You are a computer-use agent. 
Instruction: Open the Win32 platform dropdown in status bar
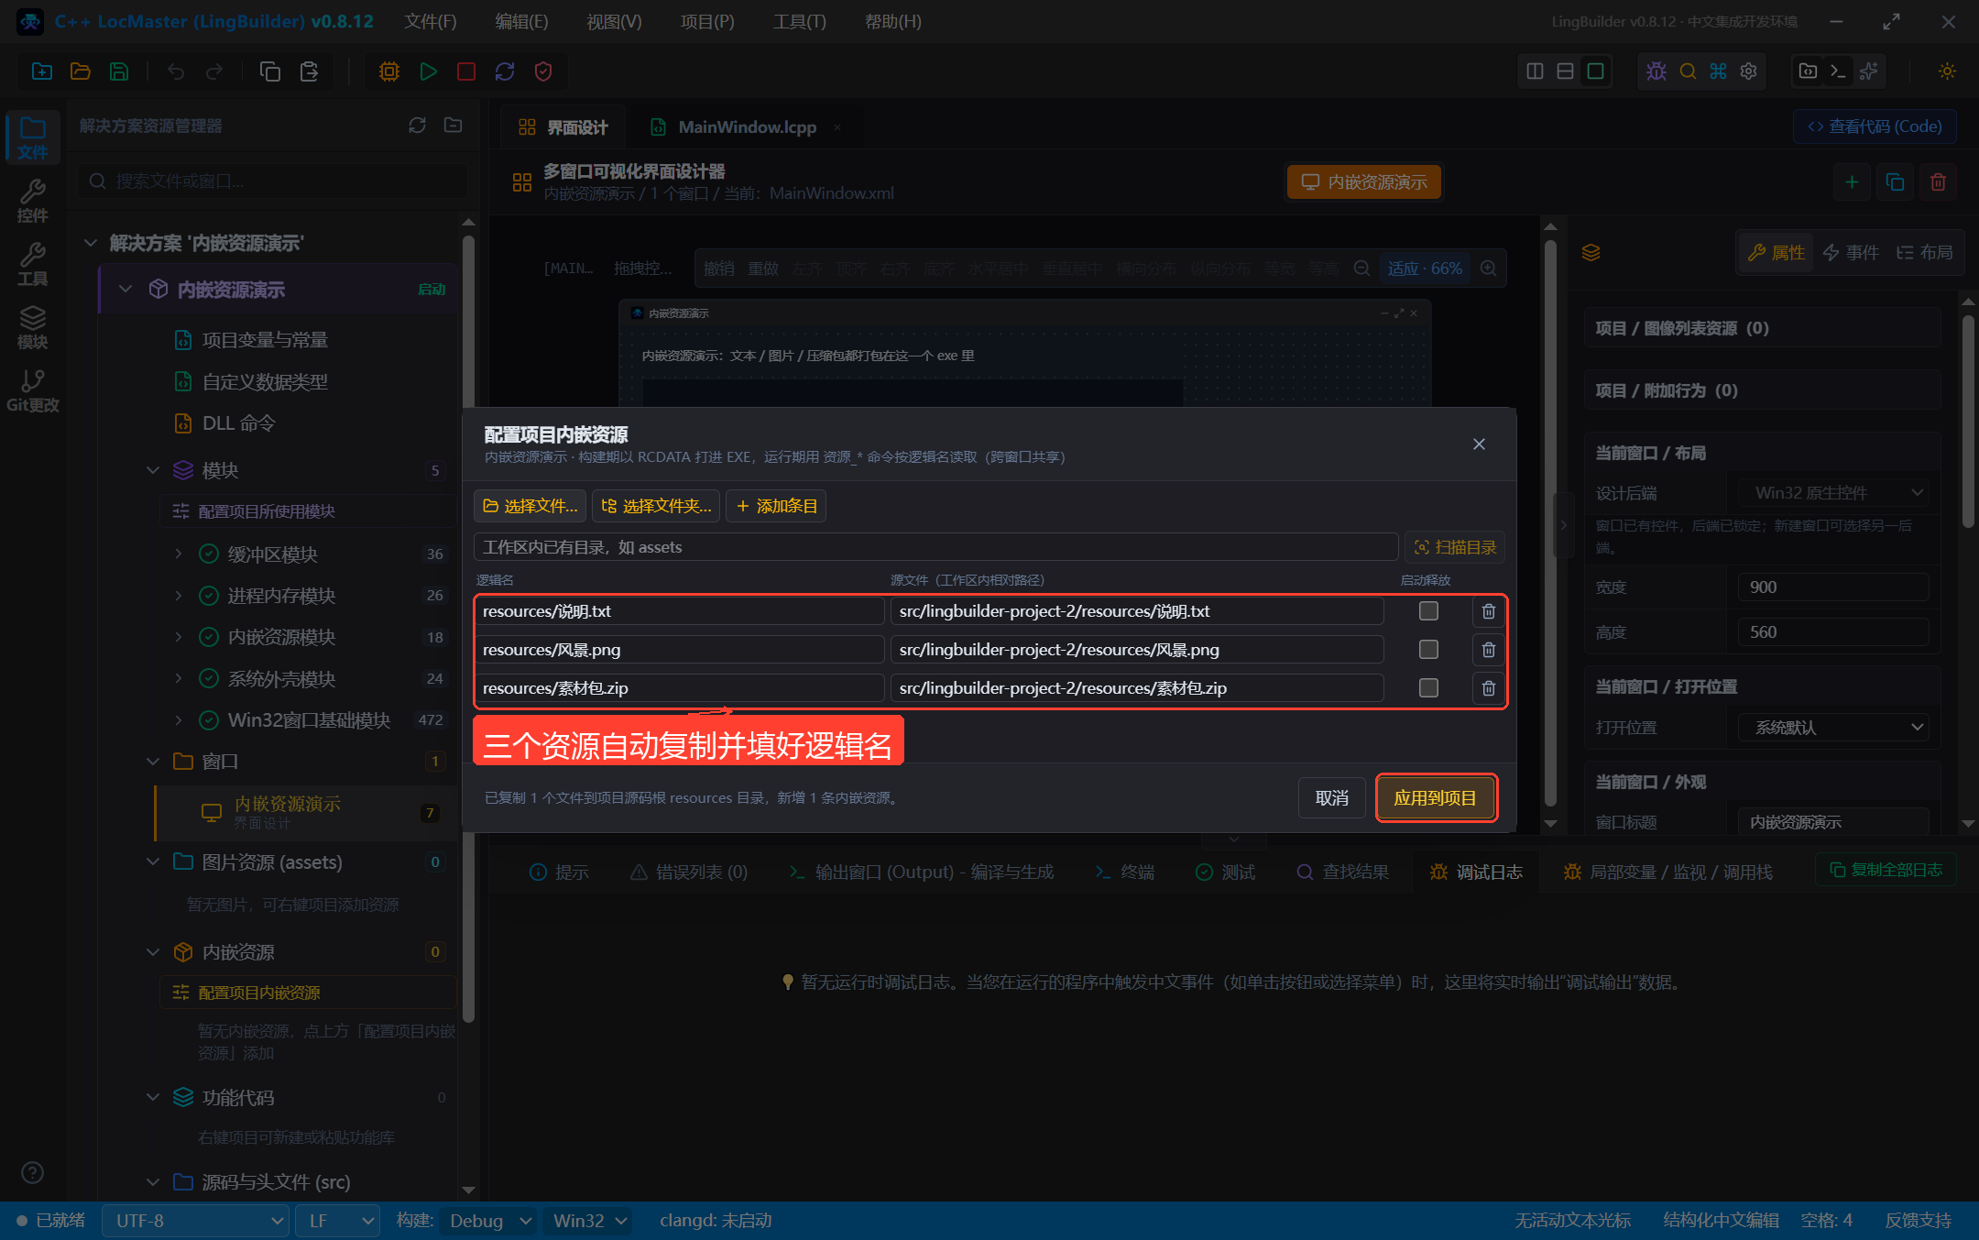[589, 1221]
